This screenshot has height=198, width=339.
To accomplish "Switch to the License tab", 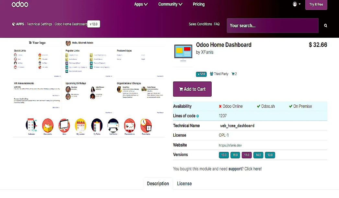I will click(184, 184).
